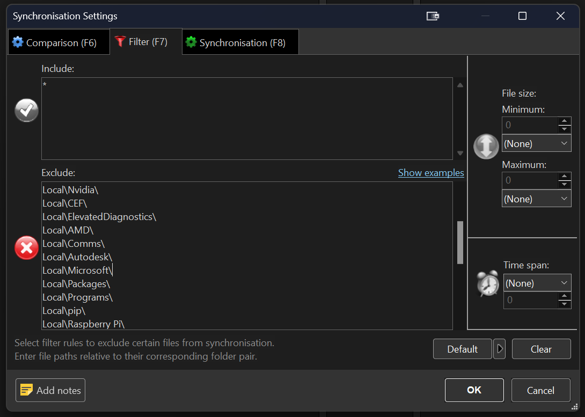Click the Local\Raspberry Pi\ entry

[84, 324]
